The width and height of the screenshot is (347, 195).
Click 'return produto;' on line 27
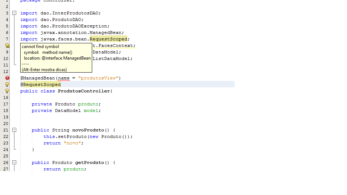[65, 169]
